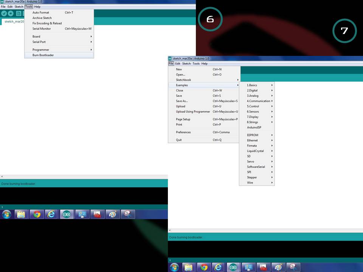Expand the Programmer submenu
This screenshot has height=272, width=363.
point(59,50)
